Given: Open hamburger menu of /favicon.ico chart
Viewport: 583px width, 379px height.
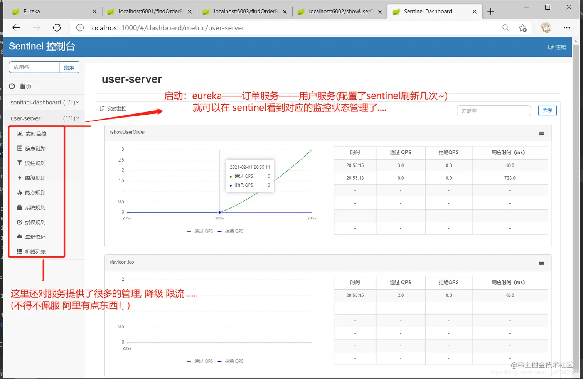Looking at the screenshot, I should 542,263.
